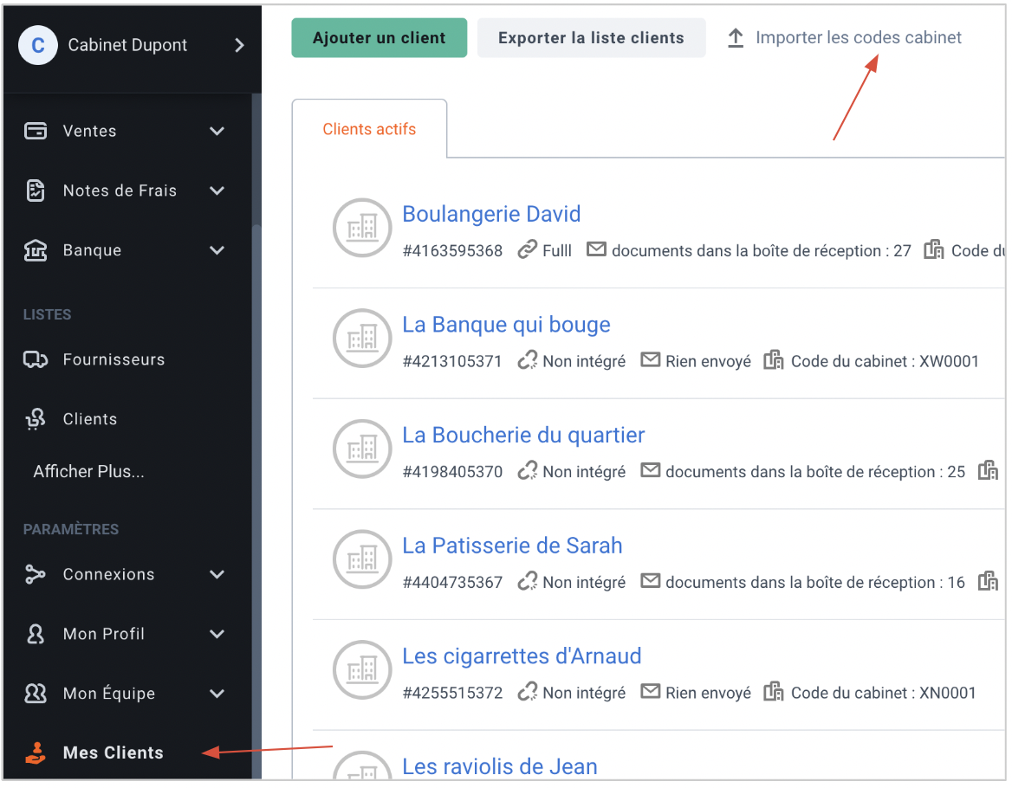The width and height of the screenshot is (1012, 788).
Task: Click client number #4404735367
Action: click(452, 582)
